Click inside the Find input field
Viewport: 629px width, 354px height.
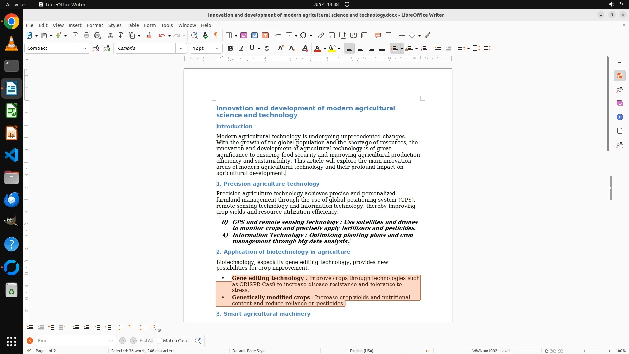[70, 341]
